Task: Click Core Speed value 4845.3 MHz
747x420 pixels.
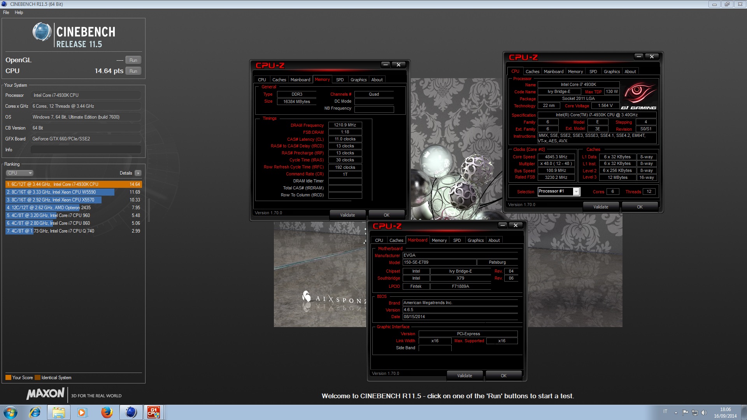Action: tap(556, 157)
